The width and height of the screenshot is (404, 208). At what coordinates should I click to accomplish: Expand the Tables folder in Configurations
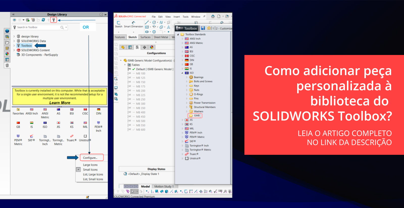pyautogui.click(x=125, y=65)
